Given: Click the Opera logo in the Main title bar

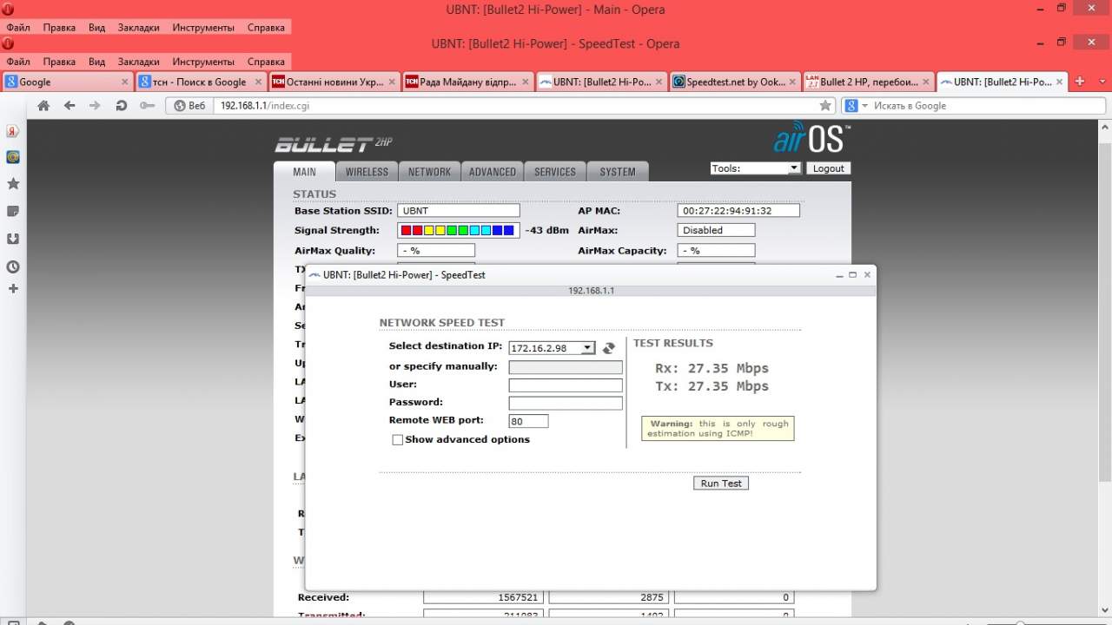Looking at the screenshot, I should [8, 10].
